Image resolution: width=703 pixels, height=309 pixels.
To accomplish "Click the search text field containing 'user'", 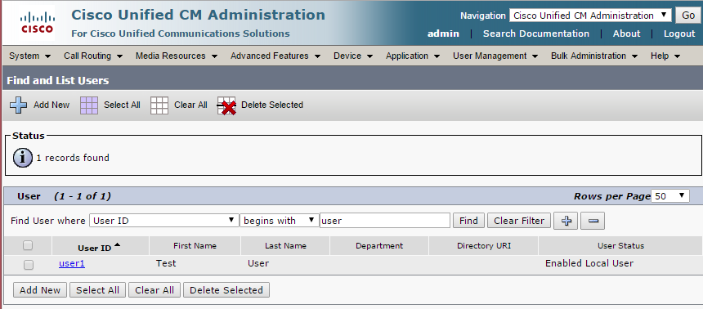I will [x=385, y=221].
